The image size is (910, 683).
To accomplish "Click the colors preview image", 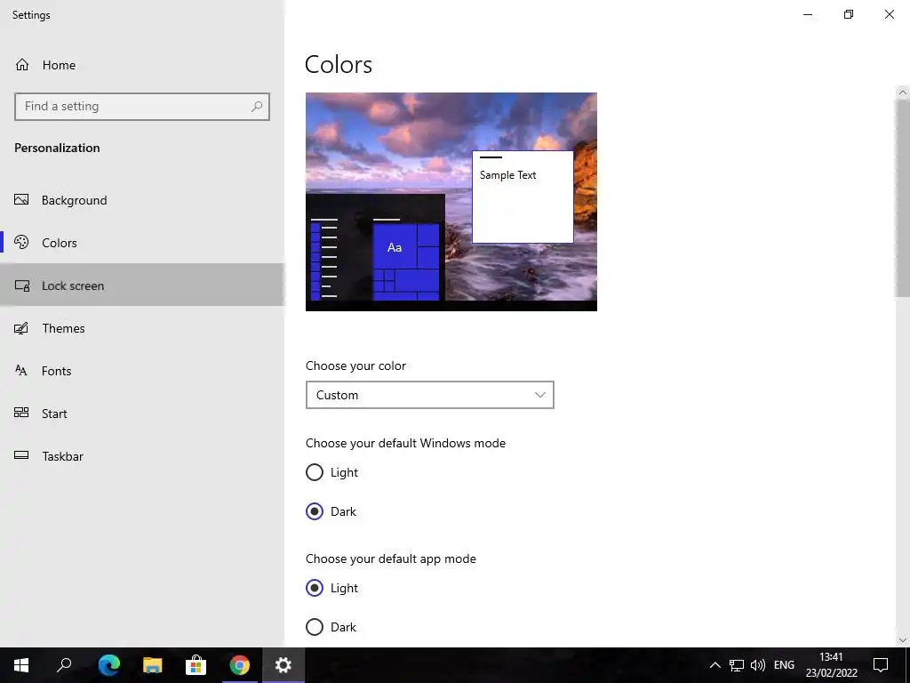I will click(451, 202).
